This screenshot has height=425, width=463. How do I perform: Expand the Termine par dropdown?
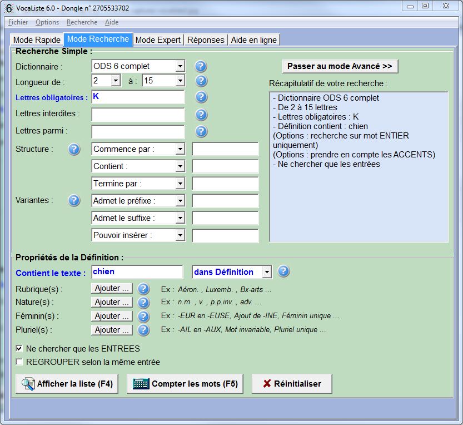(x=180, y=184)
